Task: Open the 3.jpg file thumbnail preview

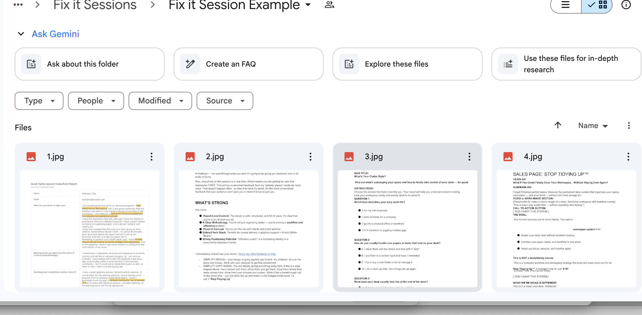Action: coord(407,228)
